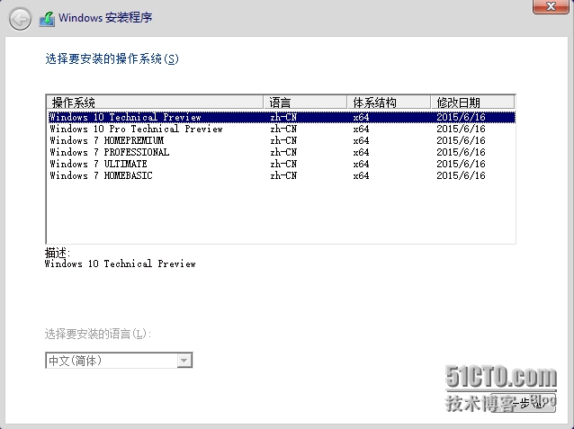The image size is (574, 429).
Task: Click the 选择要安装的语言(L) label
Action: (x=98, y=334)
